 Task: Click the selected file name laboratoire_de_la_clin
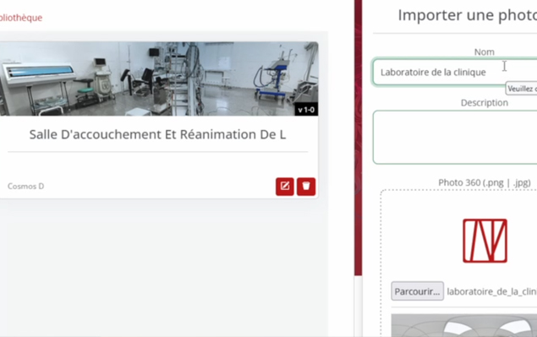[492, 291]
